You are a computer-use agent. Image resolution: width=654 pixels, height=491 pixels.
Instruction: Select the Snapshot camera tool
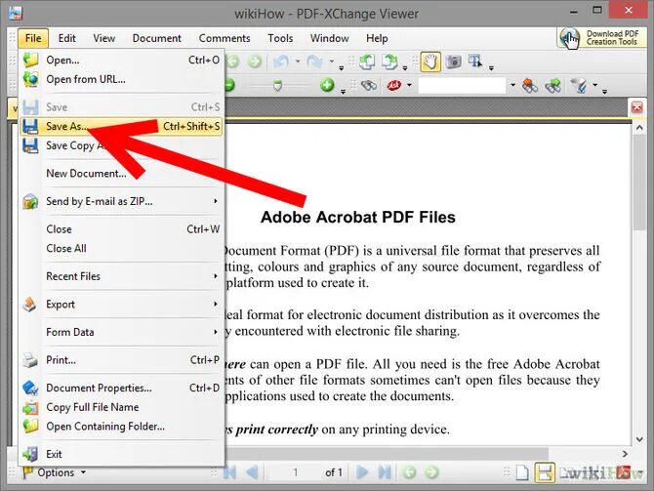click(x=453, y=62)
